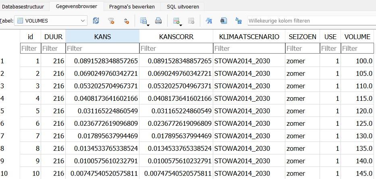
Task: Clear sorting using the arrows icon
Action: tap(127, 21)
